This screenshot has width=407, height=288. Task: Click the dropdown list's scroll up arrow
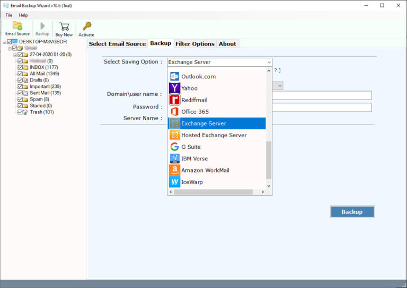(269, 70)
